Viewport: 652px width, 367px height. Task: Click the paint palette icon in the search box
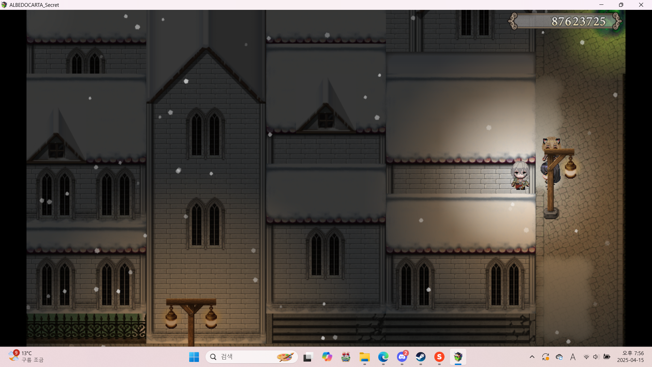point(285,357)
